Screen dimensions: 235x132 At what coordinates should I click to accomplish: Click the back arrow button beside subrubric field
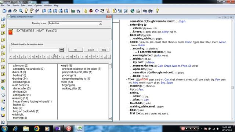pyautogui.click(x=62, y=50)
